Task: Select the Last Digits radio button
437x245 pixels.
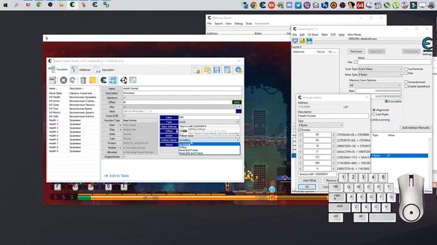Action: click(374, 114)
